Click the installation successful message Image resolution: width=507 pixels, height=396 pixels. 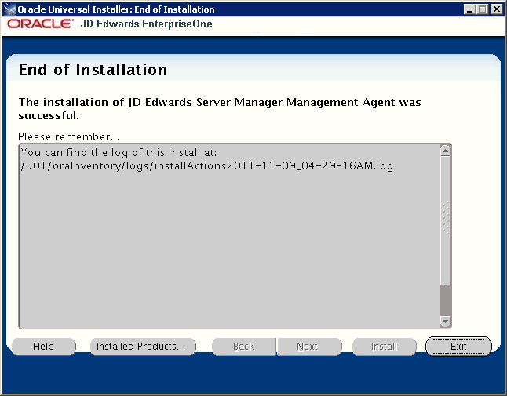[x=220, y=109]
